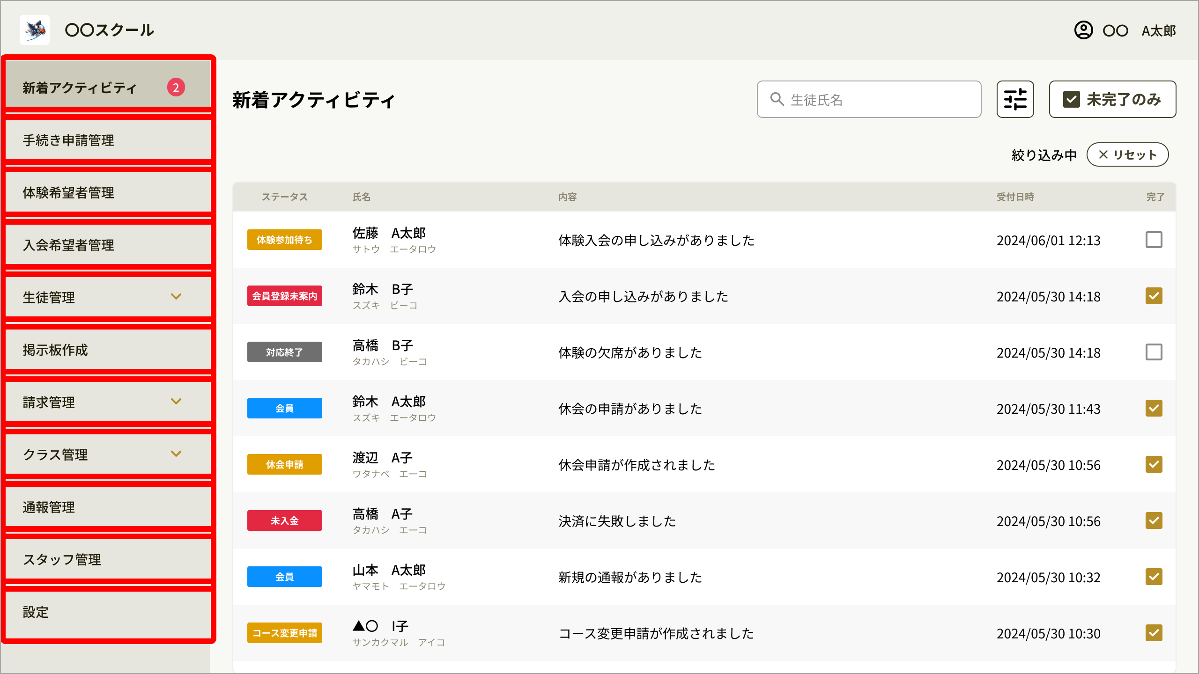Click the school logo icon
Image resolution: width=1199 pixels, height=674 pixels.
tap(35, 30)
